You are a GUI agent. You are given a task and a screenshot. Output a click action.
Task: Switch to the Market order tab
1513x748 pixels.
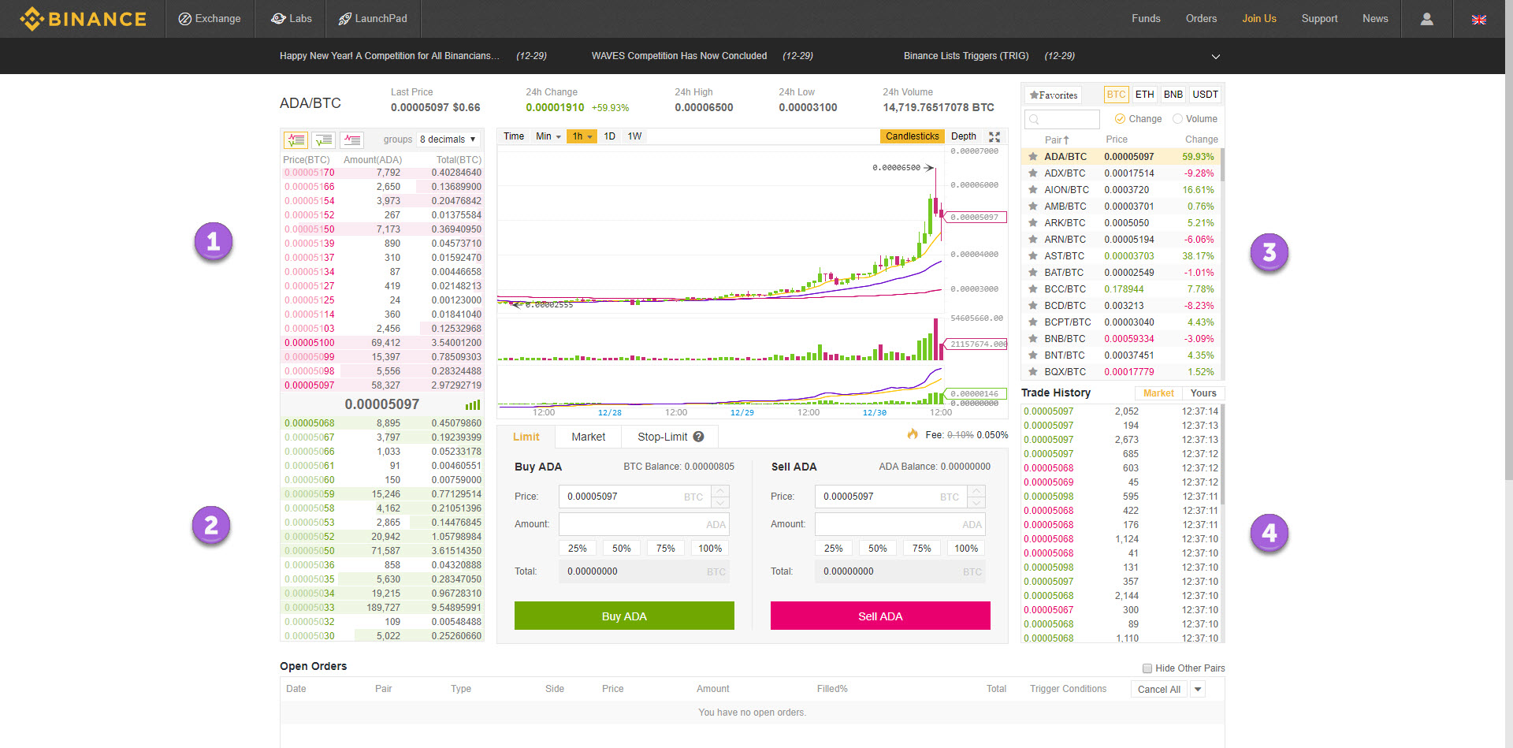[588, 437]
